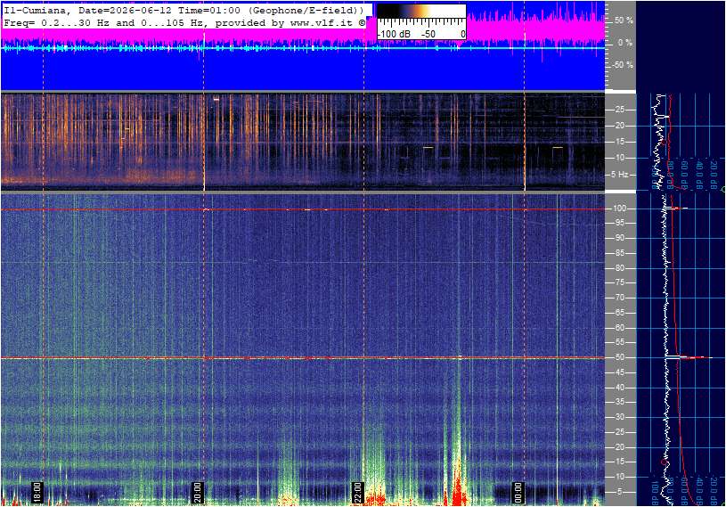Click "25" on the lower E-field frequency scale
726x507 pixels.
619,432
